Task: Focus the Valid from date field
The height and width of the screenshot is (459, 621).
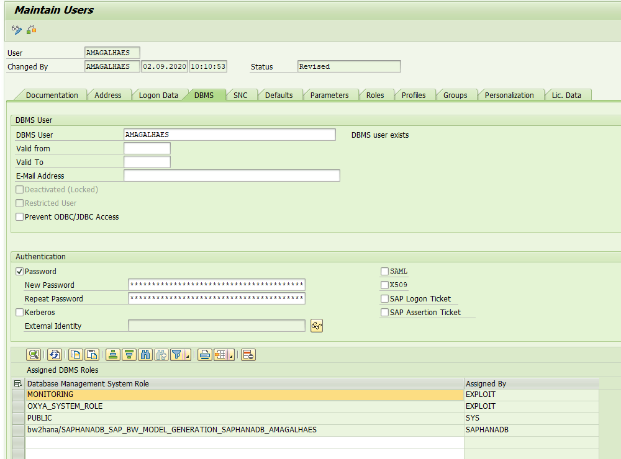Action: tap(147, 148)
